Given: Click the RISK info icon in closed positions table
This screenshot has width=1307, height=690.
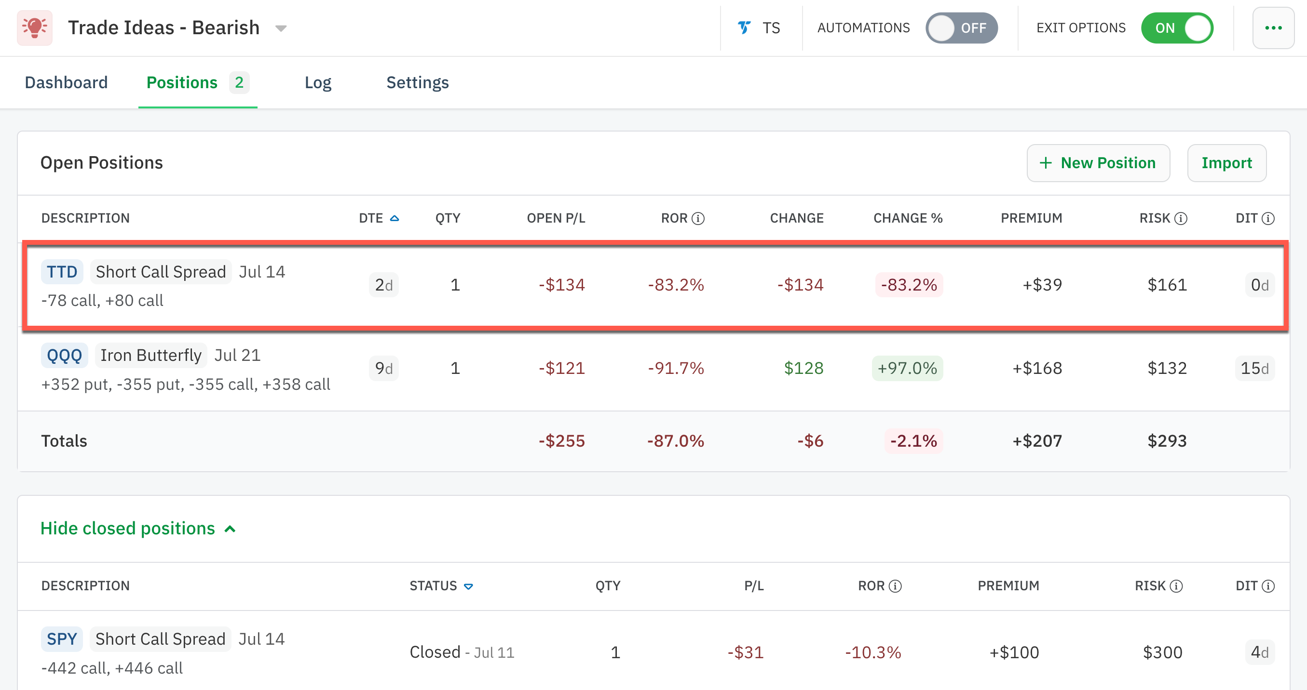Looking at the screenshot, I should (x=1176, y=586).
